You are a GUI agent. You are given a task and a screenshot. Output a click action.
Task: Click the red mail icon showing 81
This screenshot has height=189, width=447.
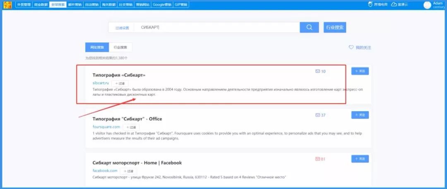(x=317, y=159)
